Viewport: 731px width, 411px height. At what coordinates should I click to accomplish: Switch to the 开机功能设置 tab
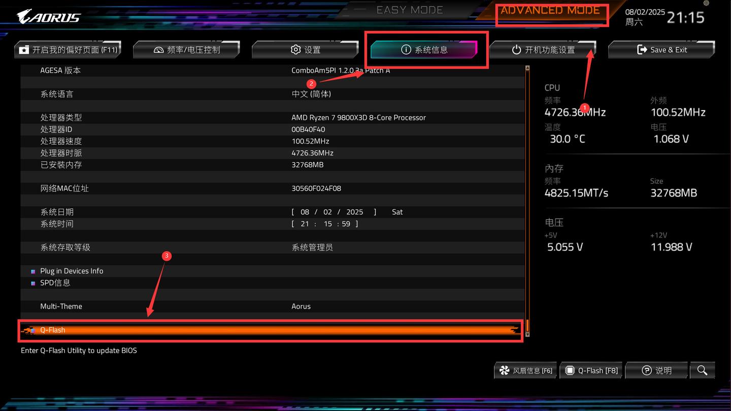click(x=543, y=50)
